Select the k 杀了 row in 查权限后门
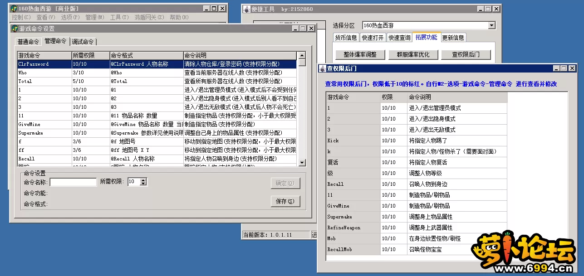 [x=417, y=151]
